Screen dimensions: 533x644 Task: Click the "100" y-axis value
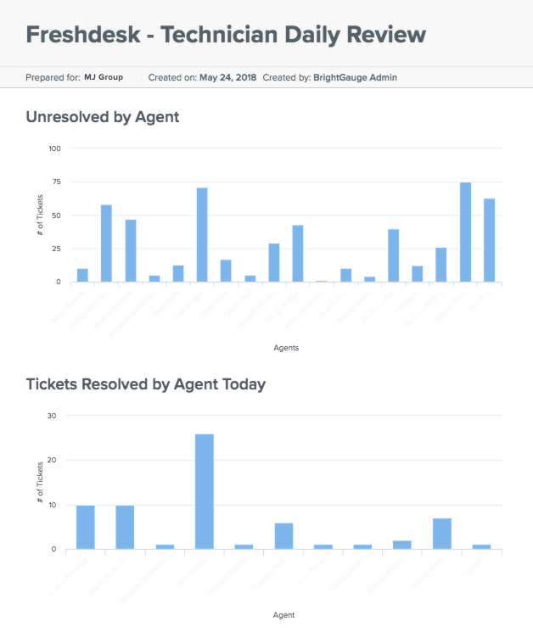[54, 148]
